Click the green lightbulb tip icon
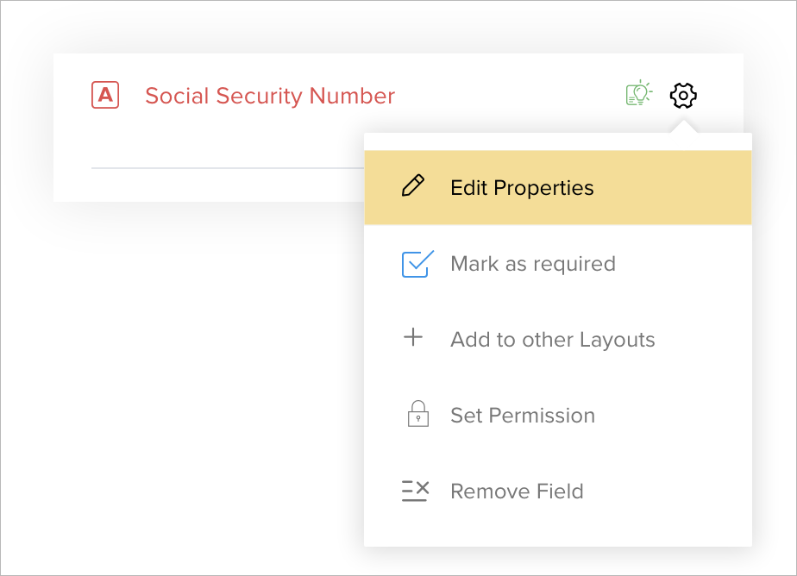 click(637, 94)
